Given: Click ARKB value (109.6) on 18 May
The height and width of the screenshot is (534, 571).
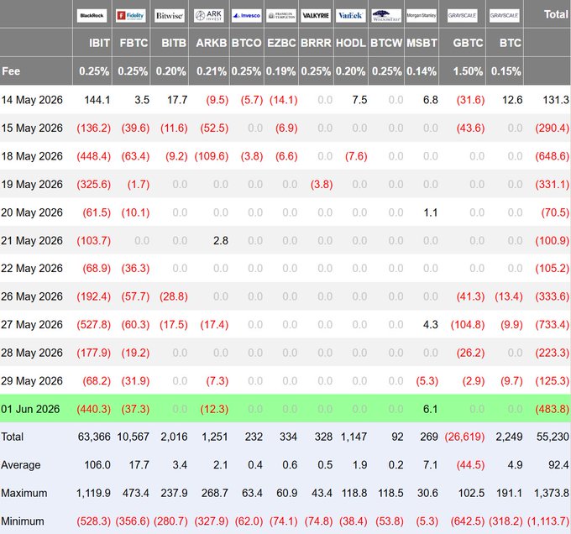Looking at the screenshot, I should (x=212, y=156).
